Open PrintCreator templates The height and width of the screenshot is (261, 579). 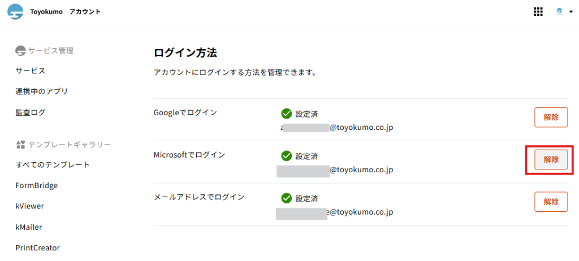coord(38,247)
